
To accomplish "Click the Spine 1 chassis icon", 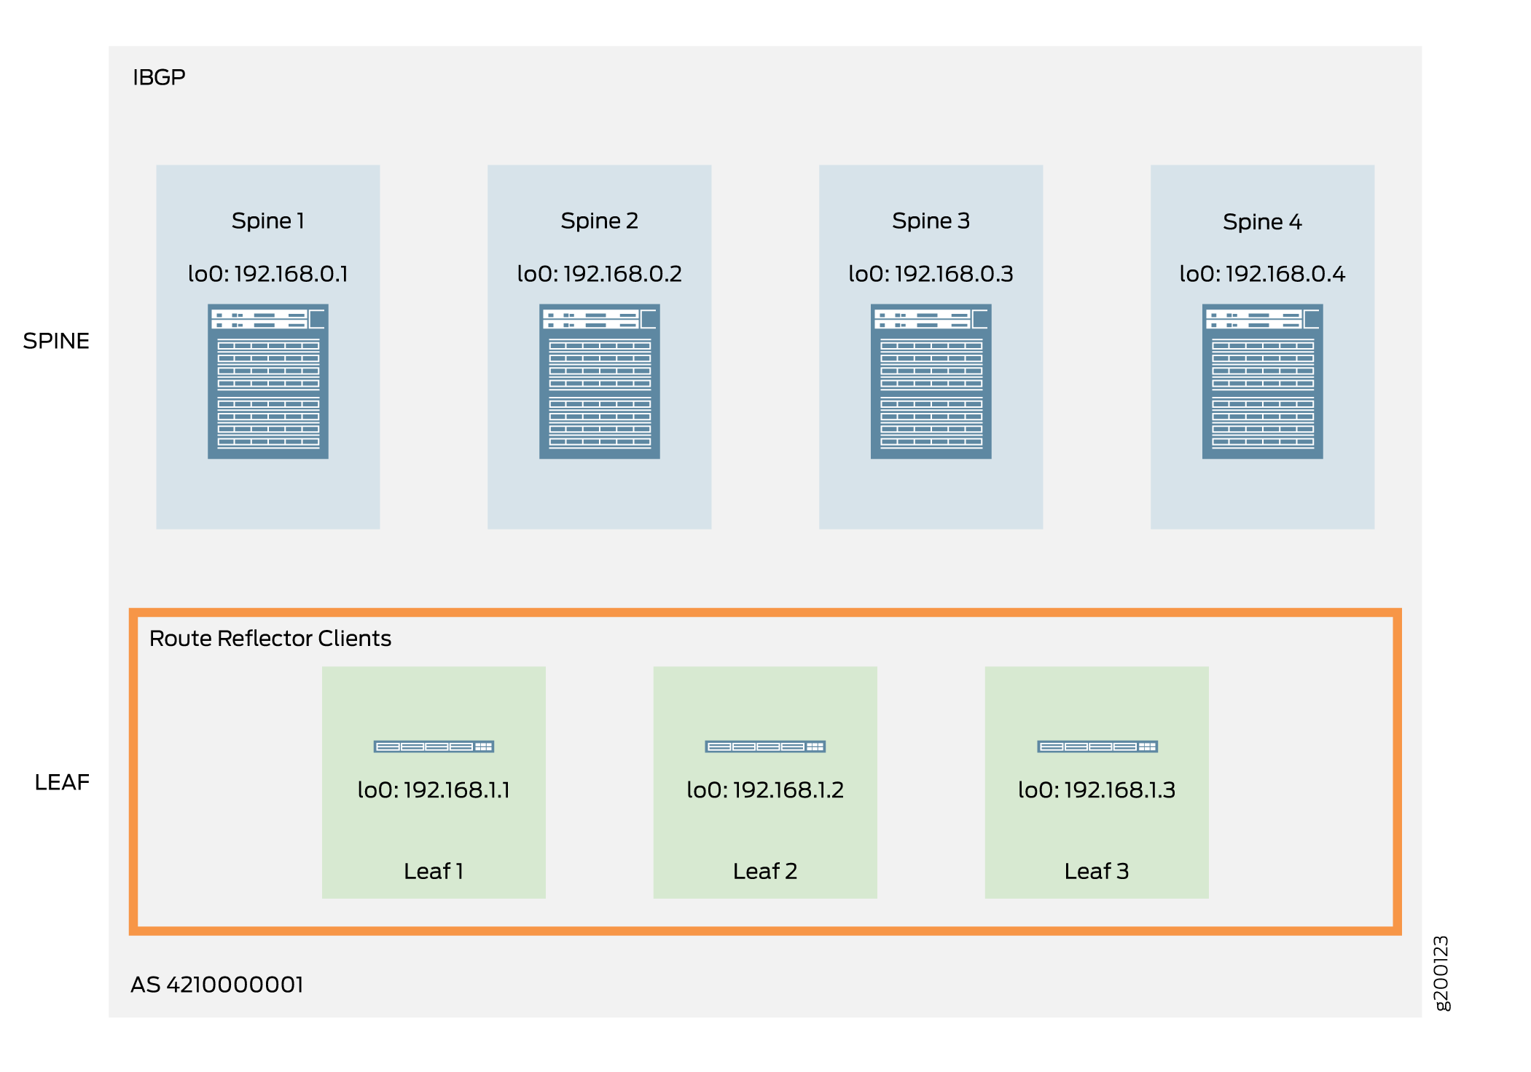I will [267, 381].
